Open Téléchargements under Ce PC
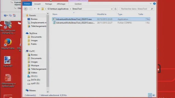Viewport: 175px width, 98px height. (39, 69)
